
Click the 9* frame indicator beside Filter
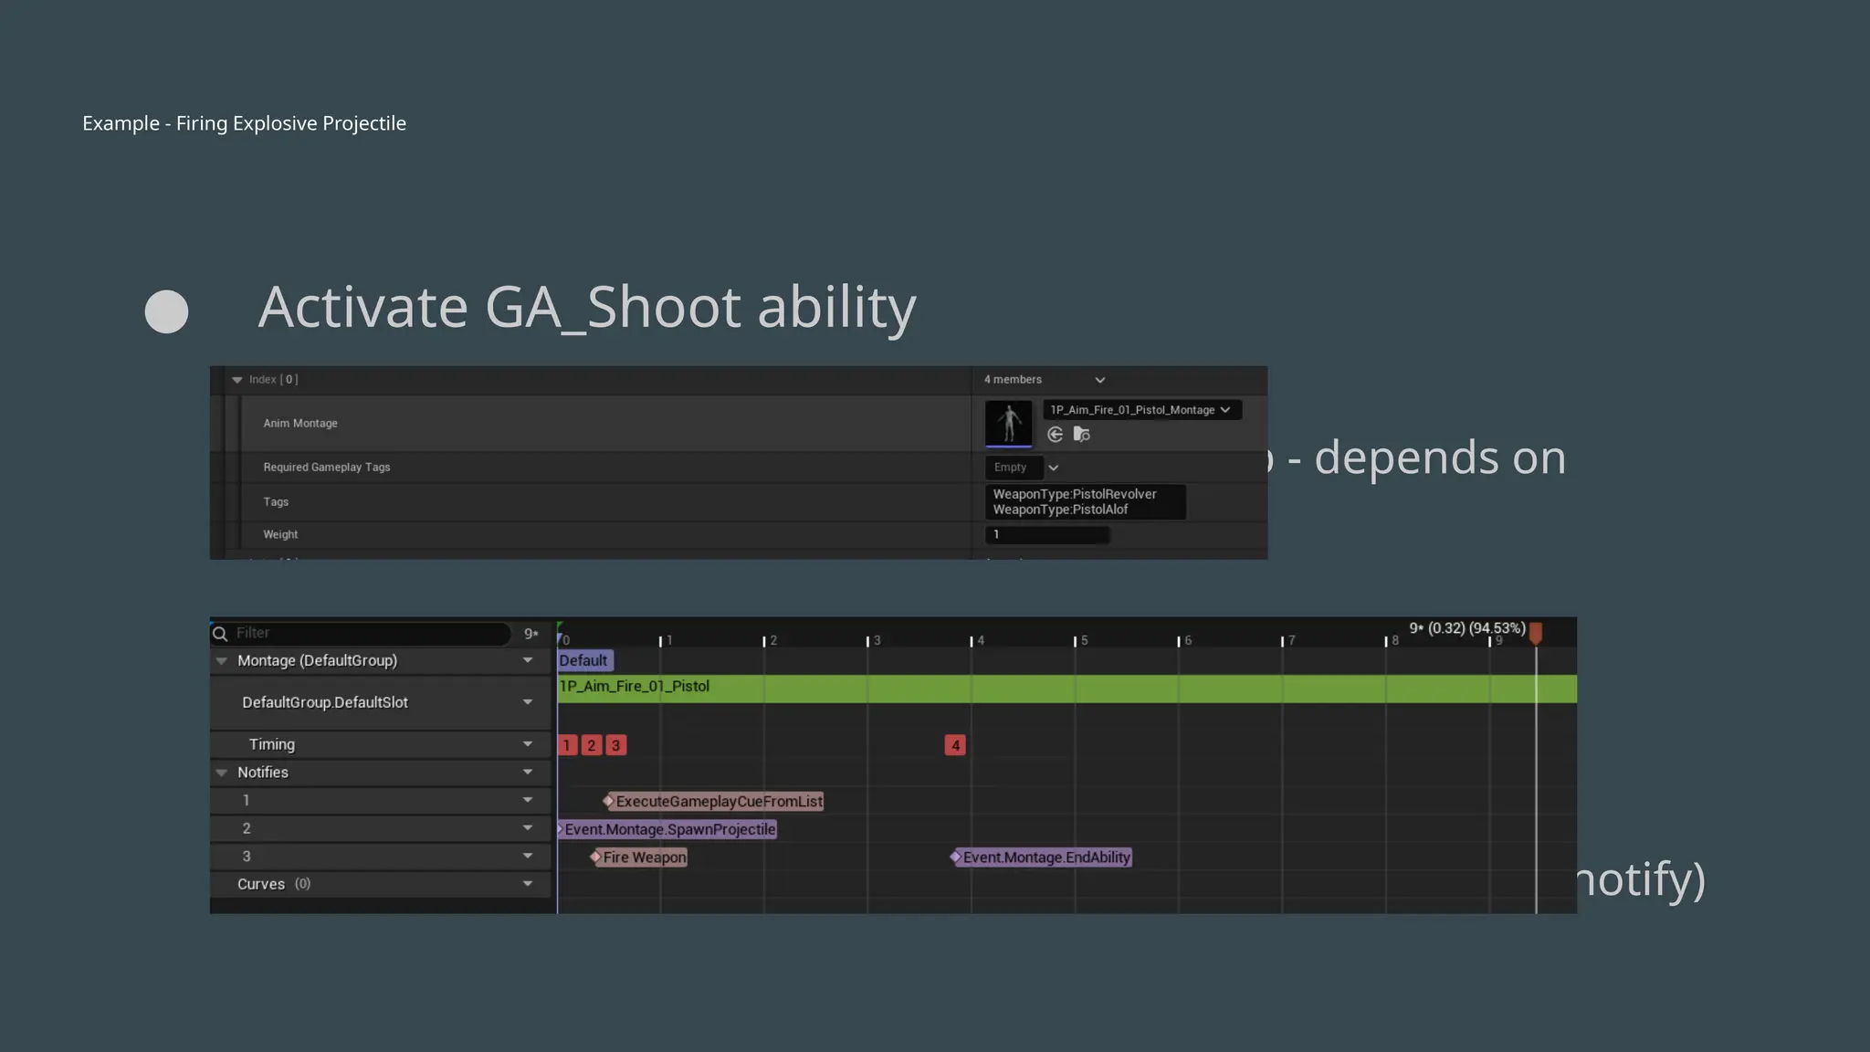[x=531, y=634]
